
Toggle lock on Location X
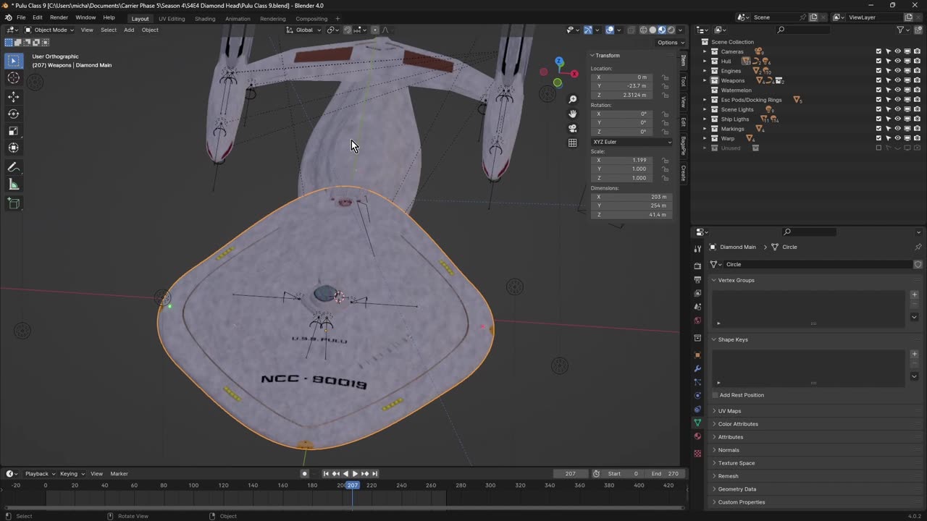pyautogui.click(x=665, y=77)
